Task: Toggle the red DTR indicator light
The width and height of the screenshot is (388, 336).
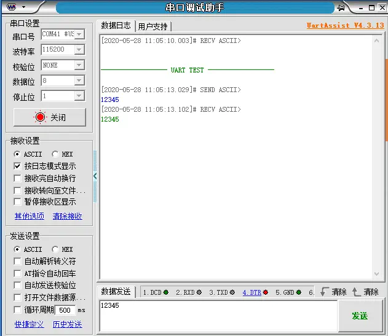Action: click(266, 292)
